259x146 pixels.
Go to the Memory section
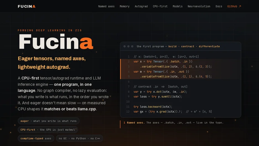pos(125,6)
